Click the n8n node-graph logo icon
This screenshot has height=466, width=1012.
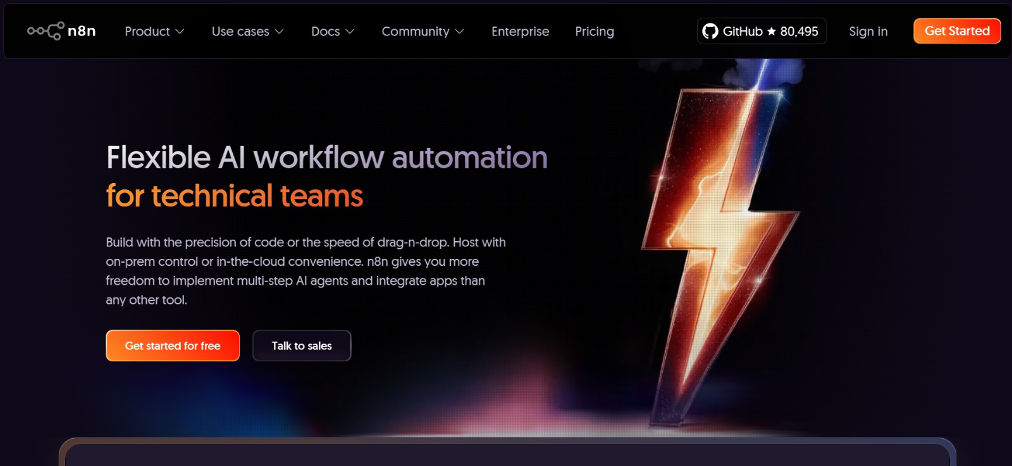coord(46,31)
